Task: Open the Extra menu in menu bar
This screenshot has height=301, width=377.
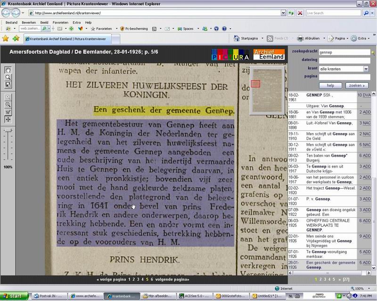Action: tap(77, 22)
